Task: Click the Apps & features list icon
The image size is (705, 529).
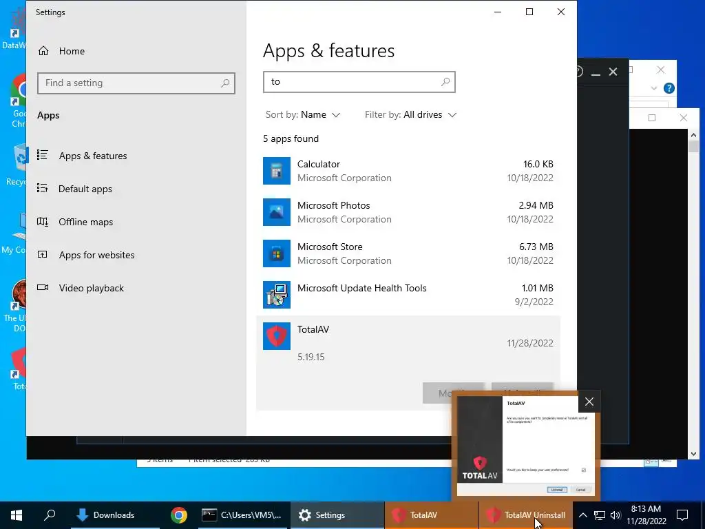Action: pos(42,155)
